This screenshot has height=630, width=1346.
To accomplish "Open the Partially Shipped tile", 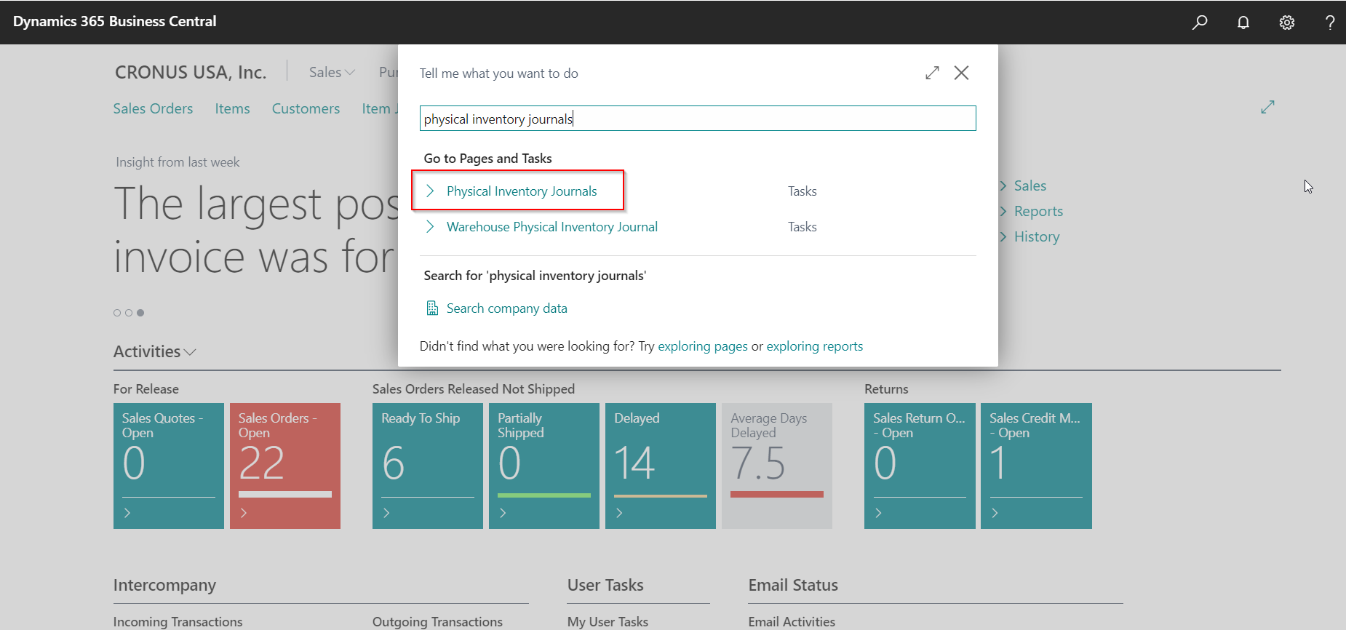I will pos(544,466).
